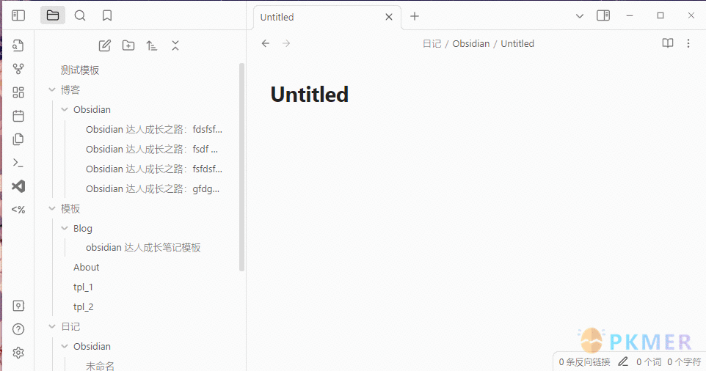Viewport: 706px width, 371px height.
Task: Open note ending with fsfdsf...
Action: click(x=153, y=169)
